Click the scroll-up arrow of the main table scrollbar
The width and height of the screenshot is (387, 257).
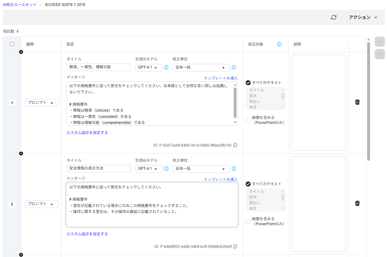[x=368, y=39]
